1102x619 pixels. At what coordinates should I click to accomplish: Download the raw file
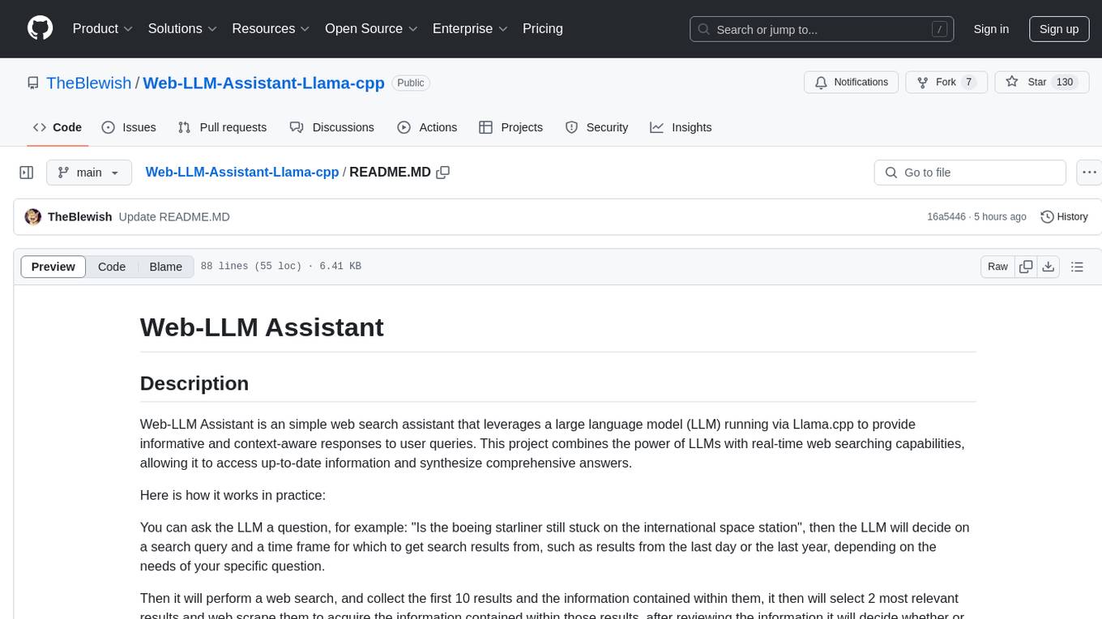point(1049,267)
